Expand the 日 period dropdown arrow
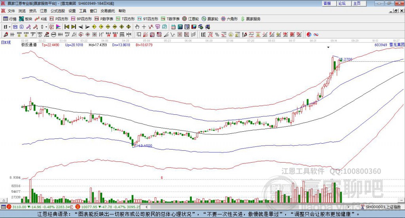405x218 pixels. click(x=9, y=27)
